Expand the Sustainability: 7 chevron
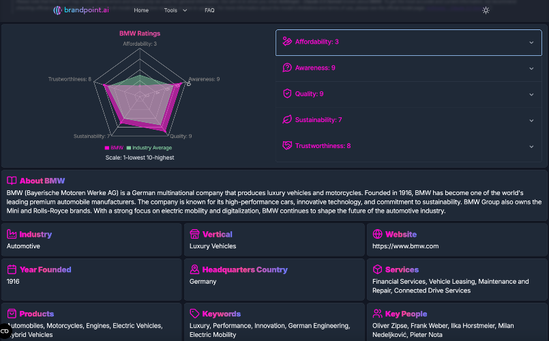This screenshot has width=549, height=341. coord(531,121)
